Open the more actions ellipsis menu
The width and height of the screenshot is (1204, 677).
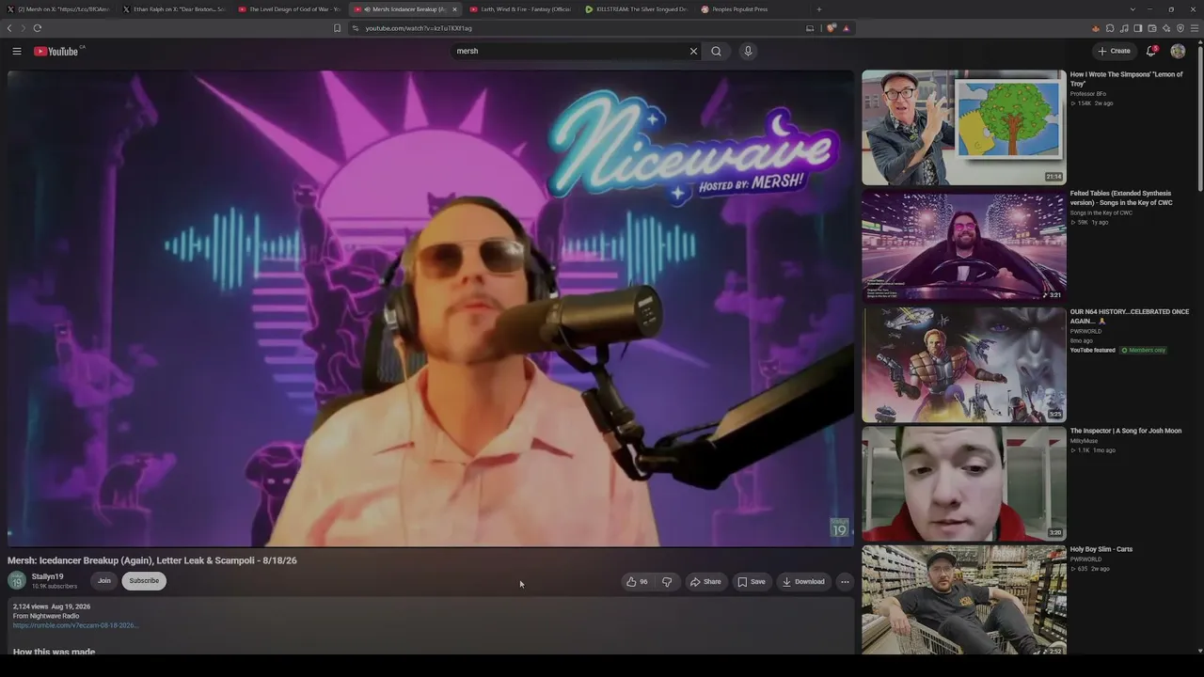pyautogui.click(x=845, y=582)
